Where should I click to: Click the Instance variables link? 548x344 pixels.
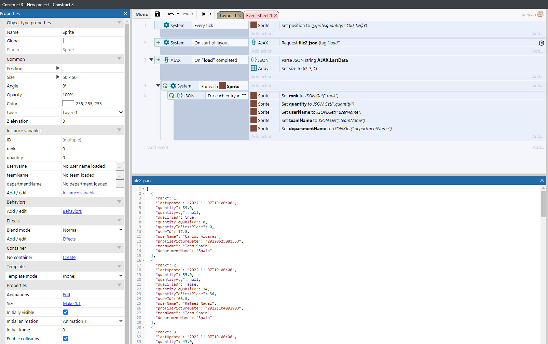coord(80,193)
